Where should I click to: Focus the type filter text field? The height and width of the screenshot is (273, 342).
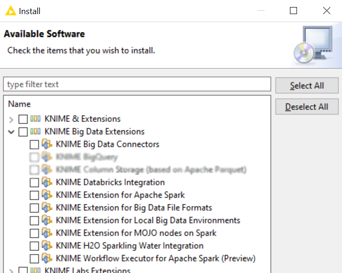point(137,84)
